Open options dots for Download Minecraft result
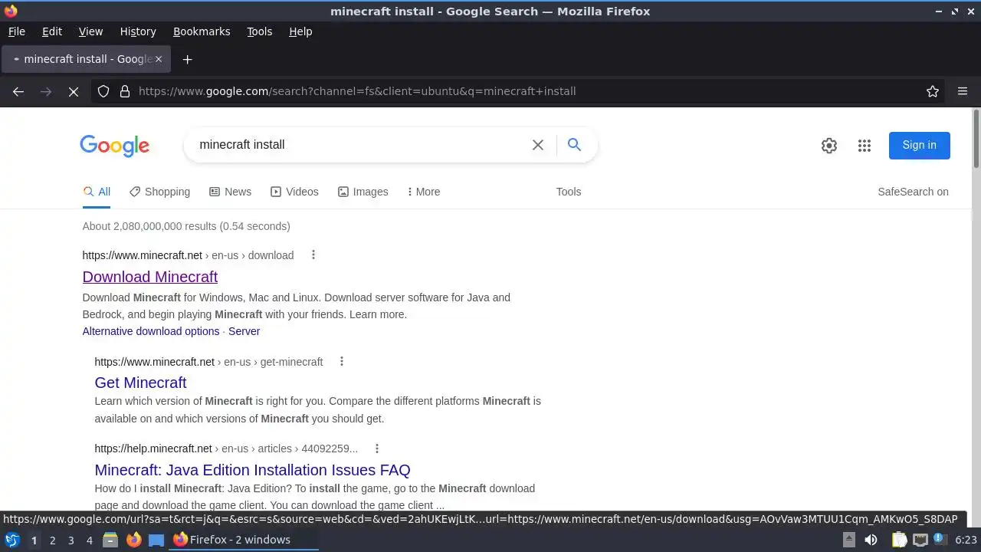The height and width of the screenshot is (552, 981). pos(313,255)
